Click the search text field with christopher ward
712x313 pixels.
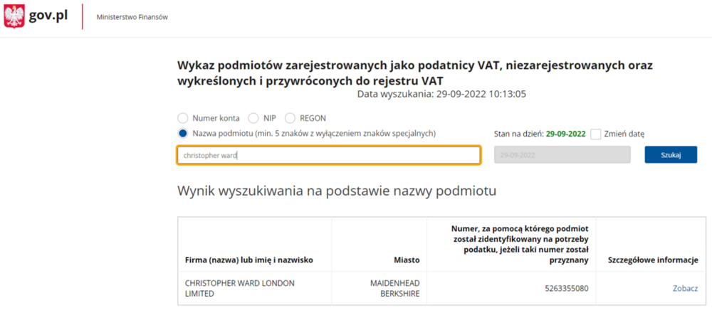click(328, 155)
